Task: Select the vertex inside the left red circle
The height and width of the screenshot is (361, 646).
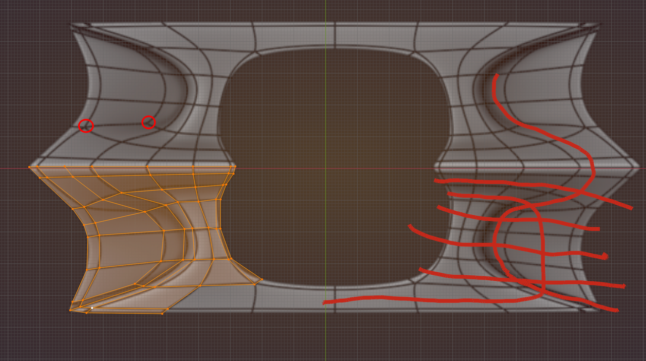Action: point(86,126)
